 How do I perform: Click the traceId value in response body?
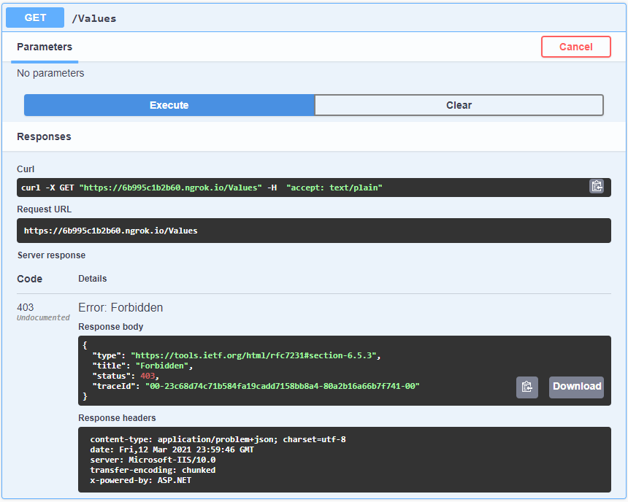tap(283, 386)
